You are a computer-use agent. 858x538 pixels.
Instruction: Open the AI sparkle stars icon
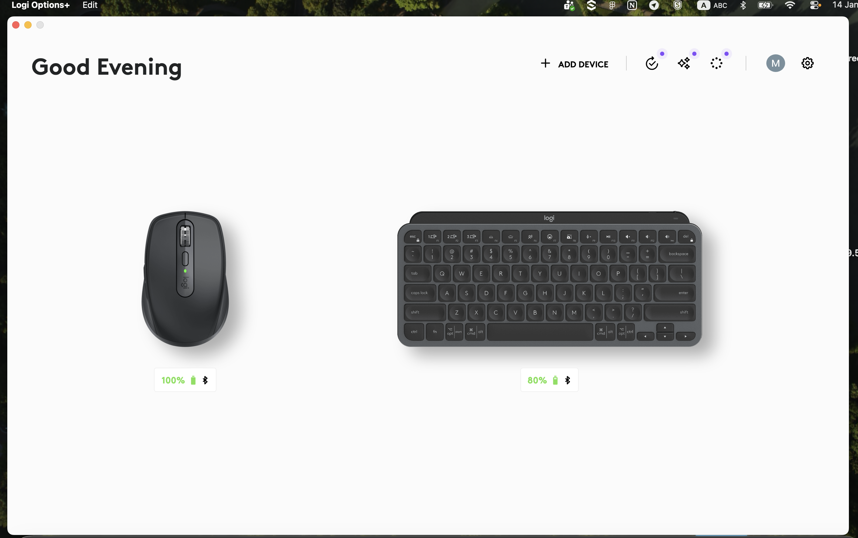tap(684, 64)
